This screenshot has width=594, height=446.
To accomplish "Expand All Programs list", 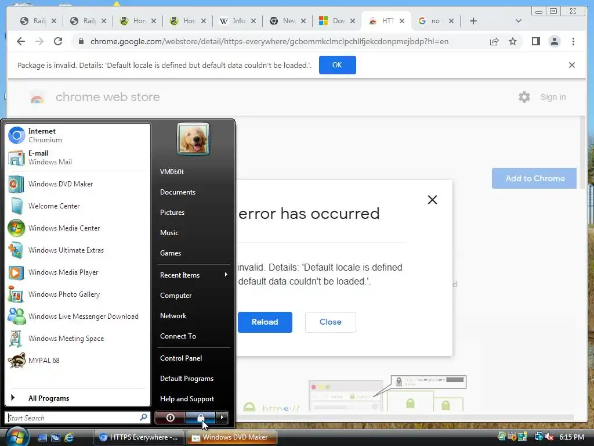I will (x=78, y=398).
